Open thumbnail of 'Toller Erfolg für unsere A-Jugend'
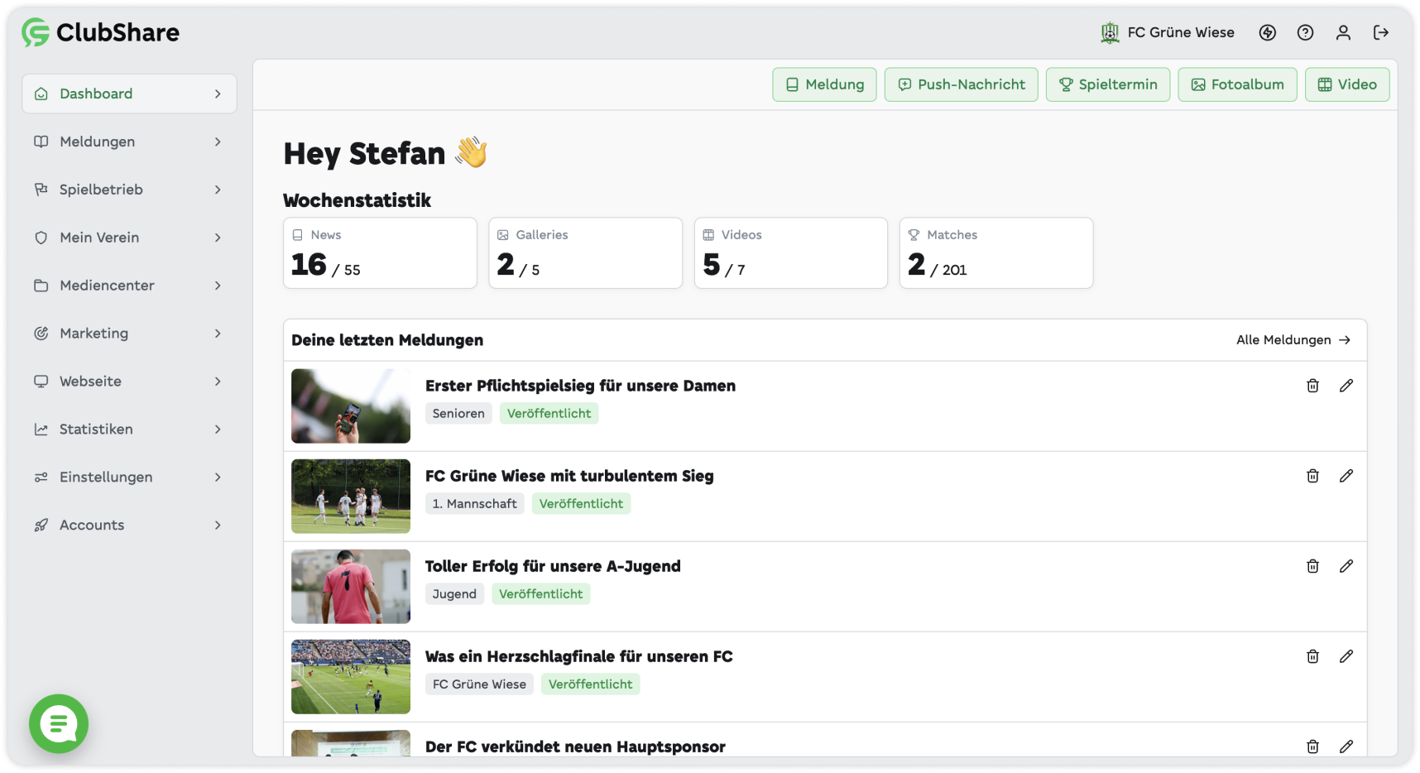Screen dimensions: 1420x773 [351, 586]
